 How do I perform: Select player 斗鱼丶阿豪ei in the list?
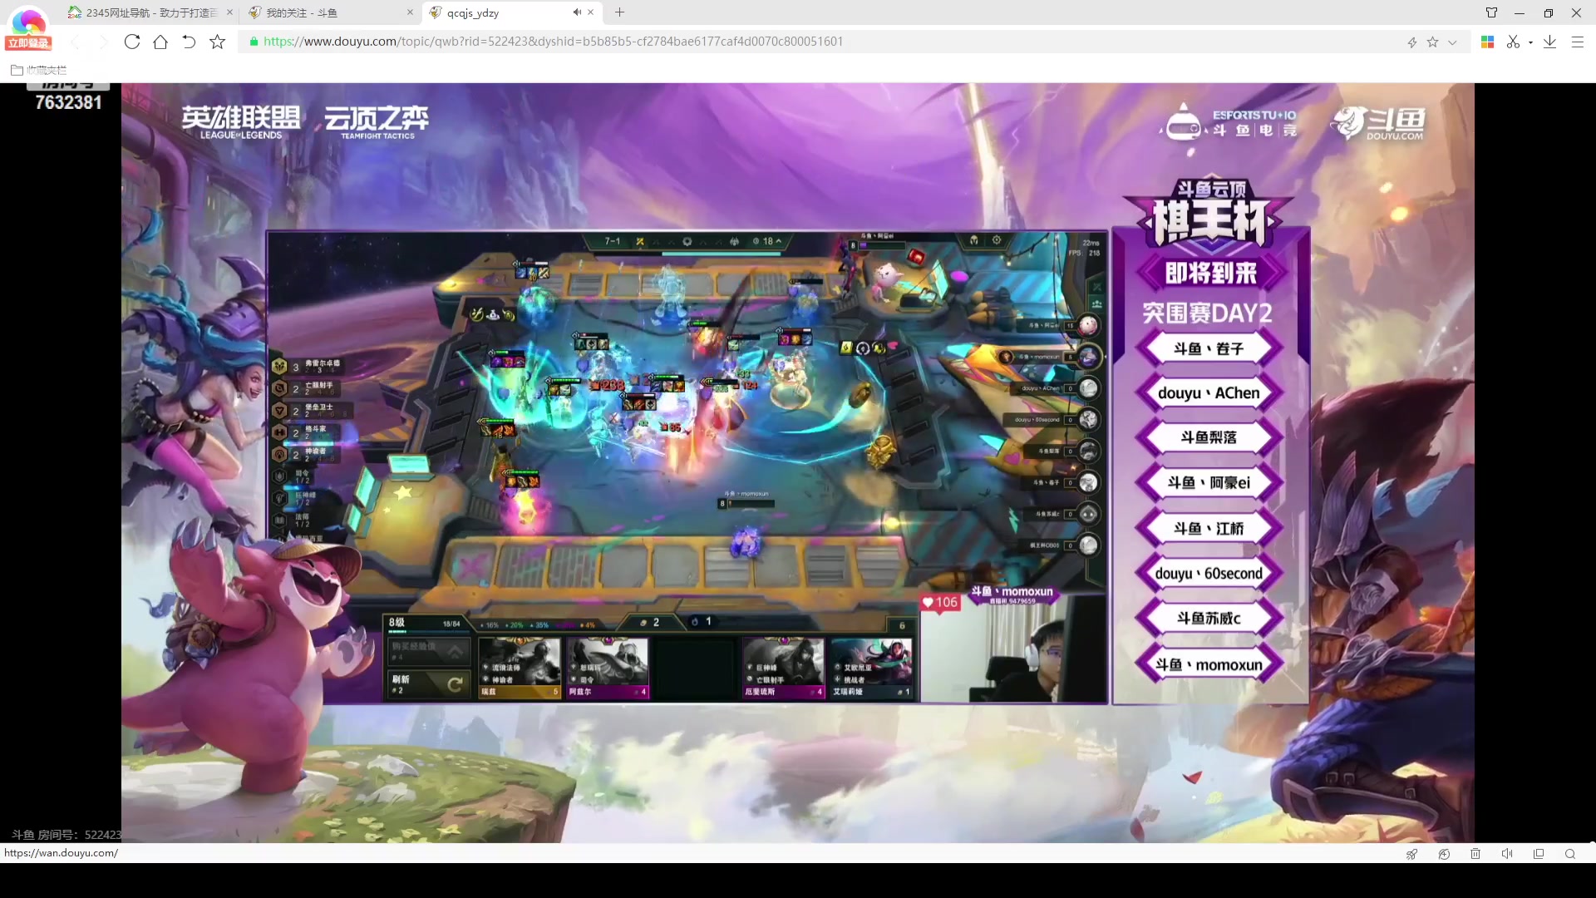[x=1209, y=482]
